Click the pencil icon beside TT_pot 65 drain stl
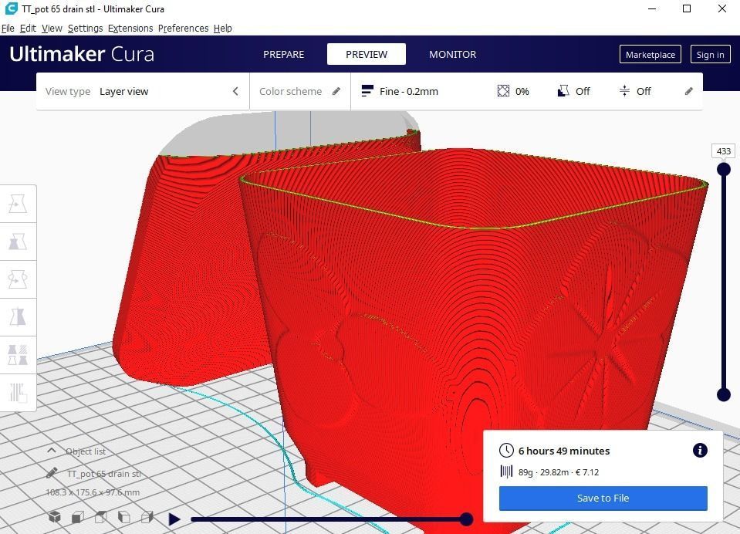Image resolution: width=740 pixels, height=534 pixels. coord(52,472)
